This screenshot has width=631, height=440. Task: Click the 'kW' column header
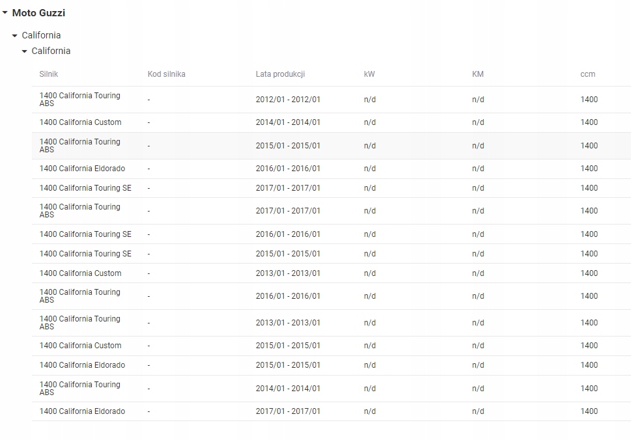click(369, 74)
